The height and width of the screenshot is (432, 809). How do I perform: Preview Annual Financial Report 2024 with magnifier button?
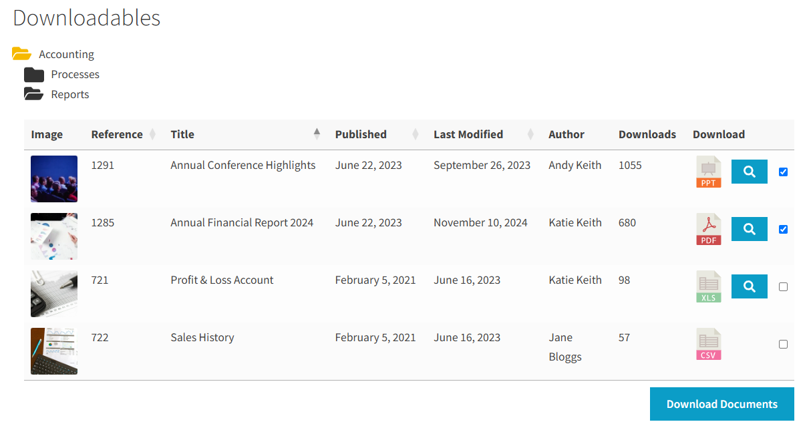click(x=749, y=230)
